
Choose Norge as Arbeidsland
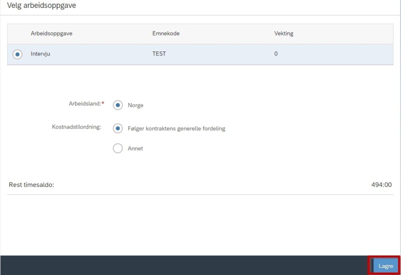click(x=118, y=105)
